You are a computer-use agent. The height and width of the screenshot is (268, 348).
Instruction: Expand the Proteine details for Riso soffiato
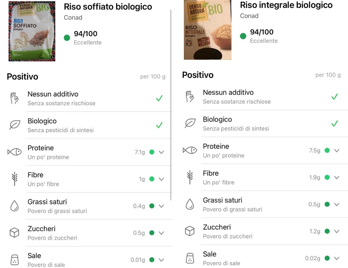click(161, 152)
